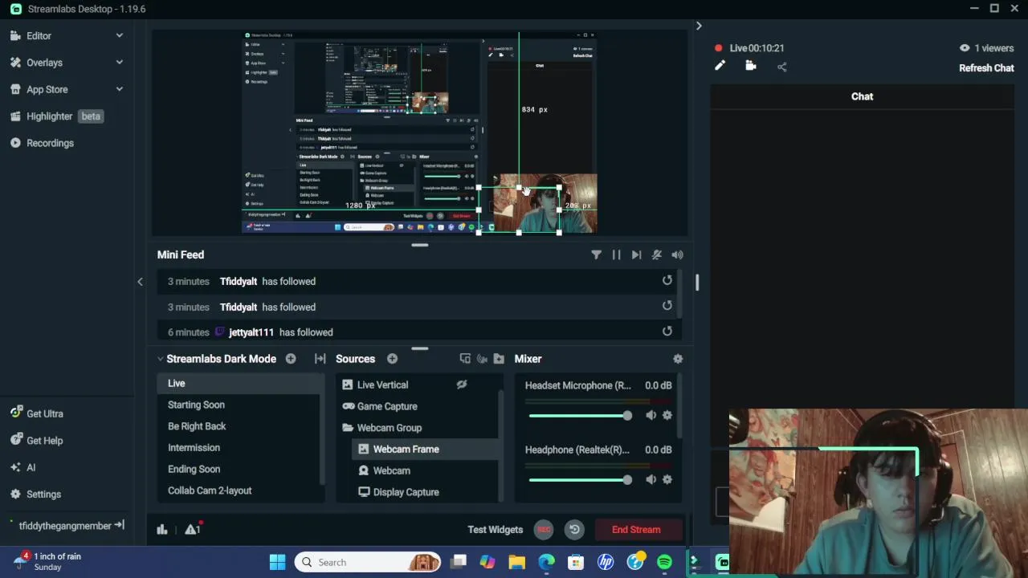The width and height of the screenshot is (1028, 578).
Task: Open the Editor sidebar section
Action: 39,35
